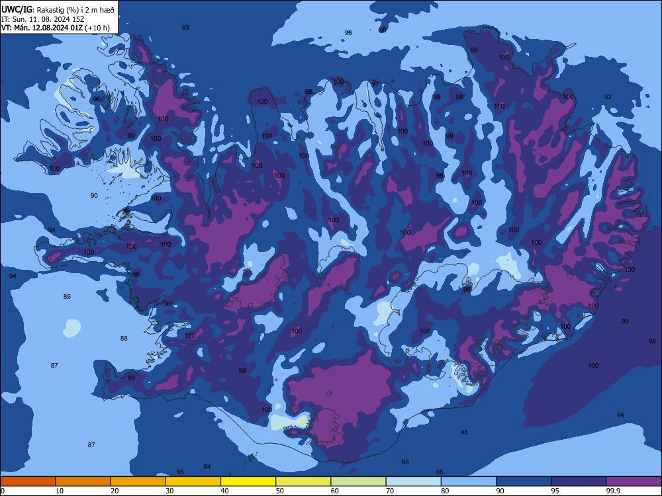Click the "92" humidity value on map
Viewport: 662px width, 496px height.
coord(608,97)
